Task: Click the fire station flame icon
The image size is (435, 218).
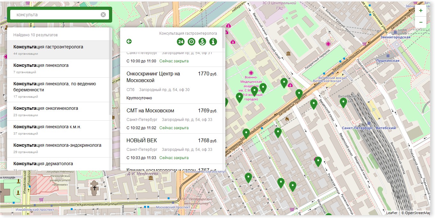Action: pyautogui.click(x=287, y=119)
